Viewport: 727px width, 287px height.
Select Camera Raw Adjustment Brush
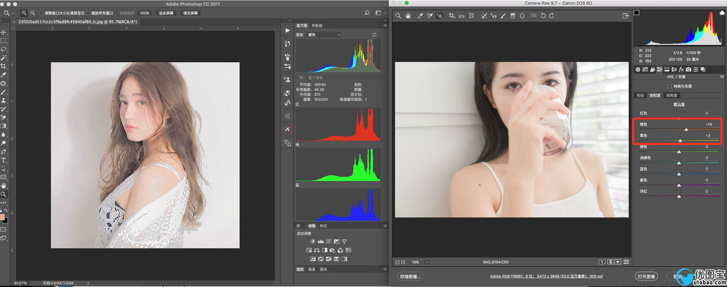point(503,16)
